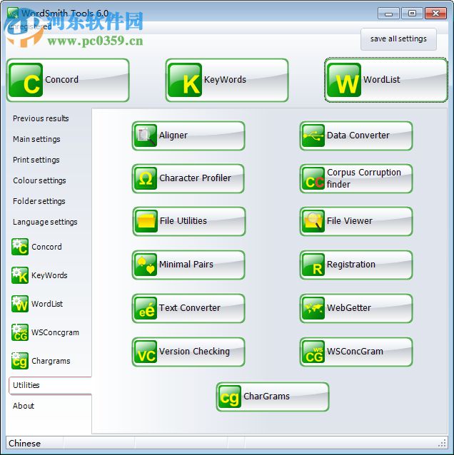The height and width of the screenshot is (455, 454).
Task: Click the Chinese status bar text
Action: coord(24,444)
